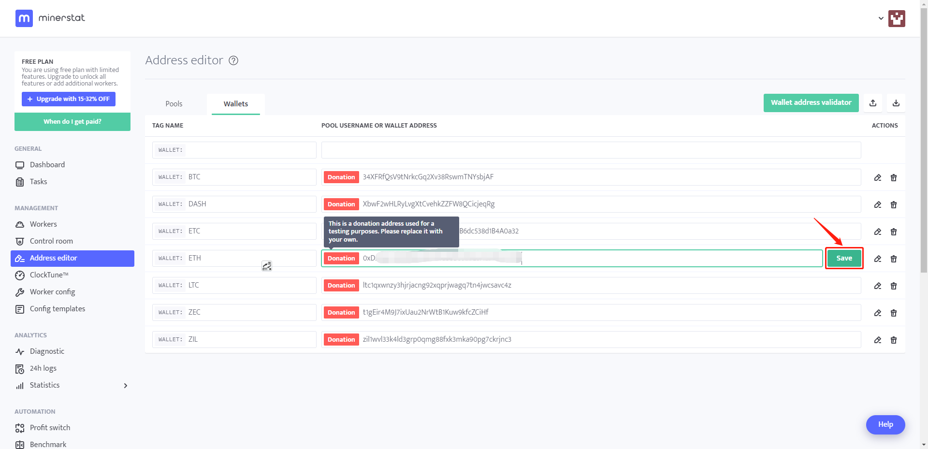
Task: Open Tasks in sidebar
Action: (x=39, y=182)
